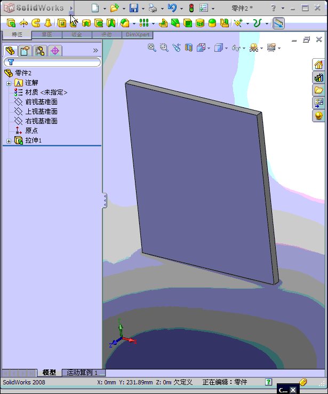This screenshot has width=328, height=394.
Task: Open dropdown arrow next to Fillet
Action: point(134,24)
